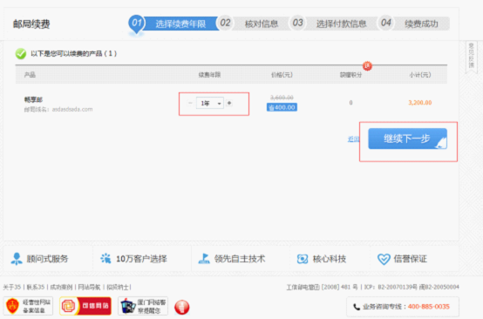The height and width of the screenshot is (319, 483).
Task: Click the 小计(元) column header
Action: tap(420, 74)
